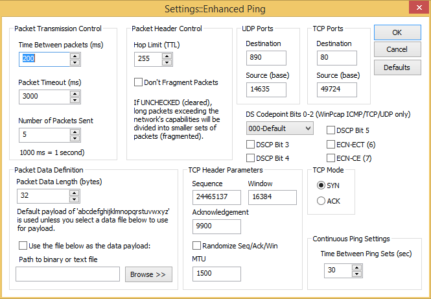Click the Hop Limit field showing 255

tap(148, 60)
